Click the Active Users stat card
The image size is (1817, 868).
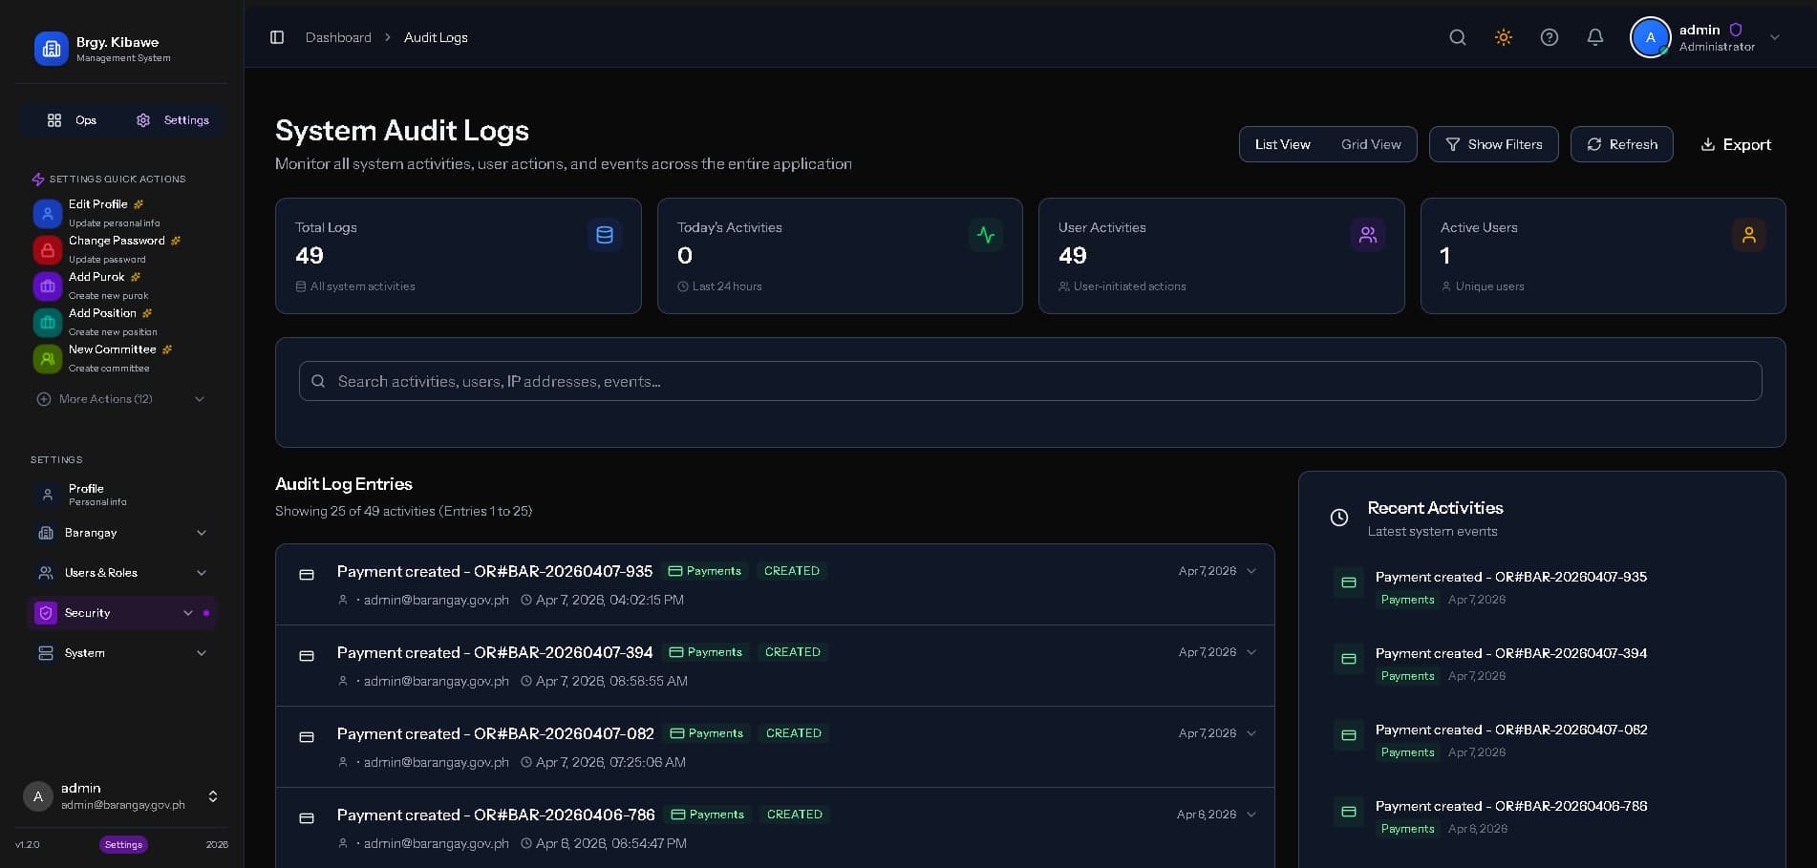[1603, 256]
